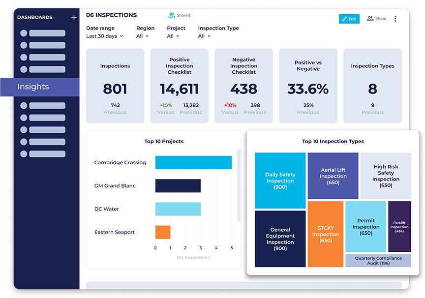Expand the Date range dropdown
The height and width of the screenshot is (298, 425).
pyautogui.click(x=104, y=36)
